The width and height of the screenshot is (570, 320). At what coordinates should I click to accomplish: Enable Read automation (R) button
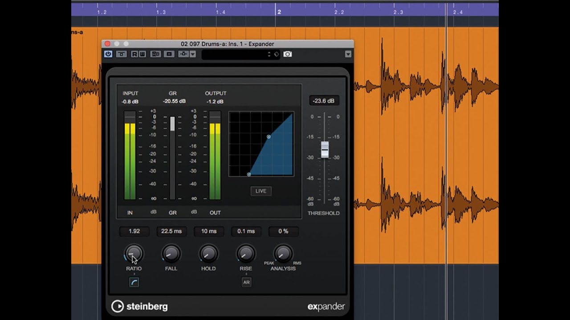pos(134,54)
